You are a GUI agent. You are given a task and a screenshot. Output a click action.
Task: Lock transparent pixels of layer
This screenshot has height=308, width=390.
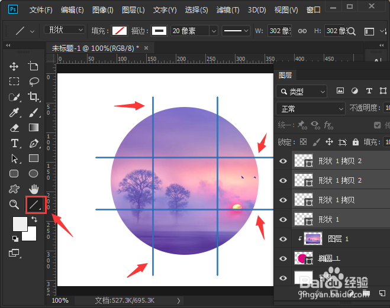[x=303, y=142]
